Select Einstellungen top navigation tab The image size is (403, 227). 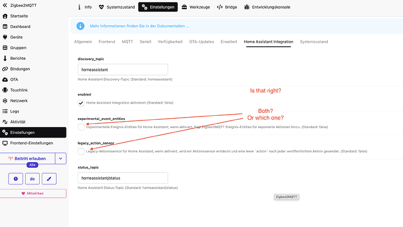pos(158,7)
